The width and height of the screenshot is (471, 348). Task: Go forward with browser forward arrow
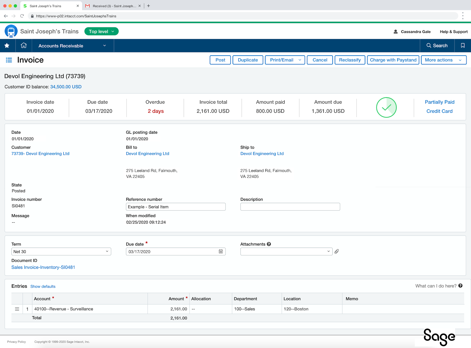pyautogui.click(x=14, y=16)
